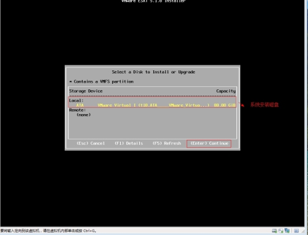
Task: Click the (F1) Details option
Action: (129, 143)
